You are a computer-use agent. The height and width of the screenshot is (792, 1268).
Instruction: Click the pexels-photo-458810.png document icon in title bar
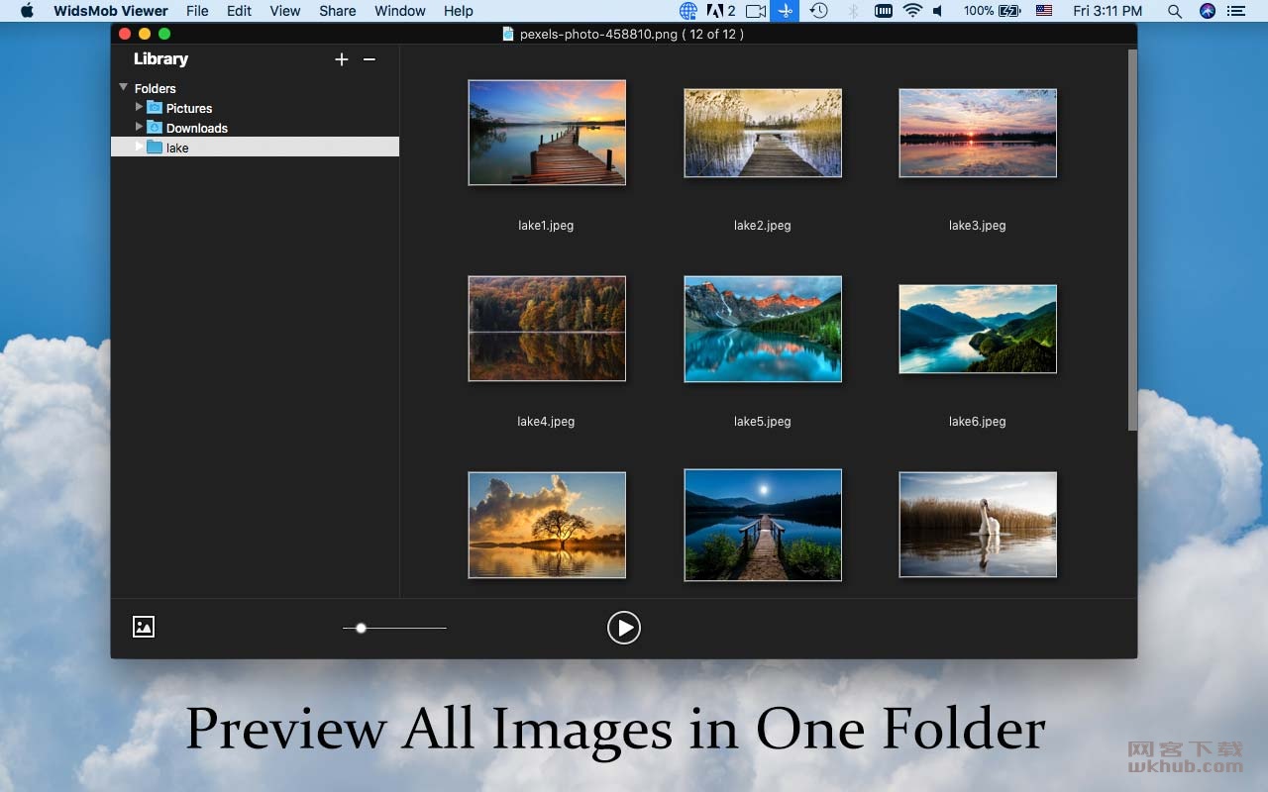[509, 34]
